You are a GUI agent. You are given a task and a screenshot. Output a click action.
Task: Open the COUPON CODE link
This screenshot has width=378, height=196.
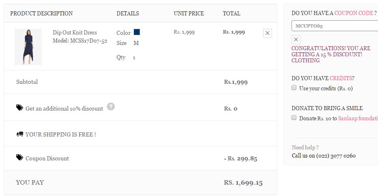(x=354, y=13)
